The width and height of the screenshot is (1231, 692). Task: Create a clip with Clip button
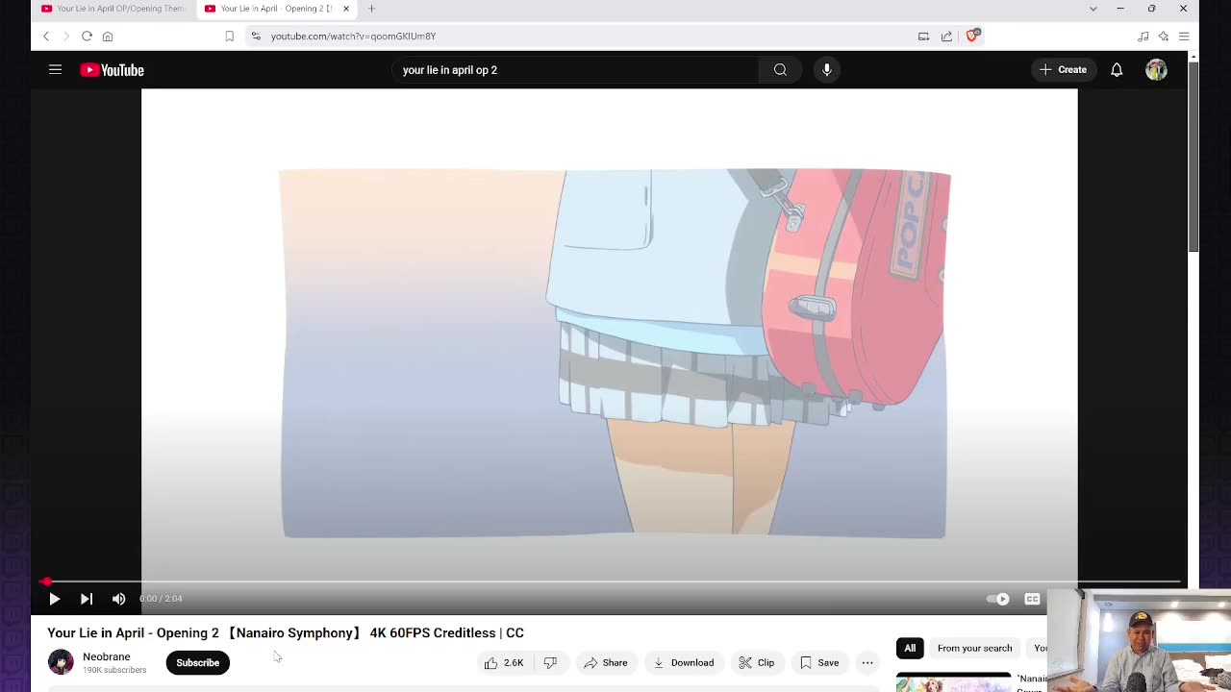coord(757,662)
